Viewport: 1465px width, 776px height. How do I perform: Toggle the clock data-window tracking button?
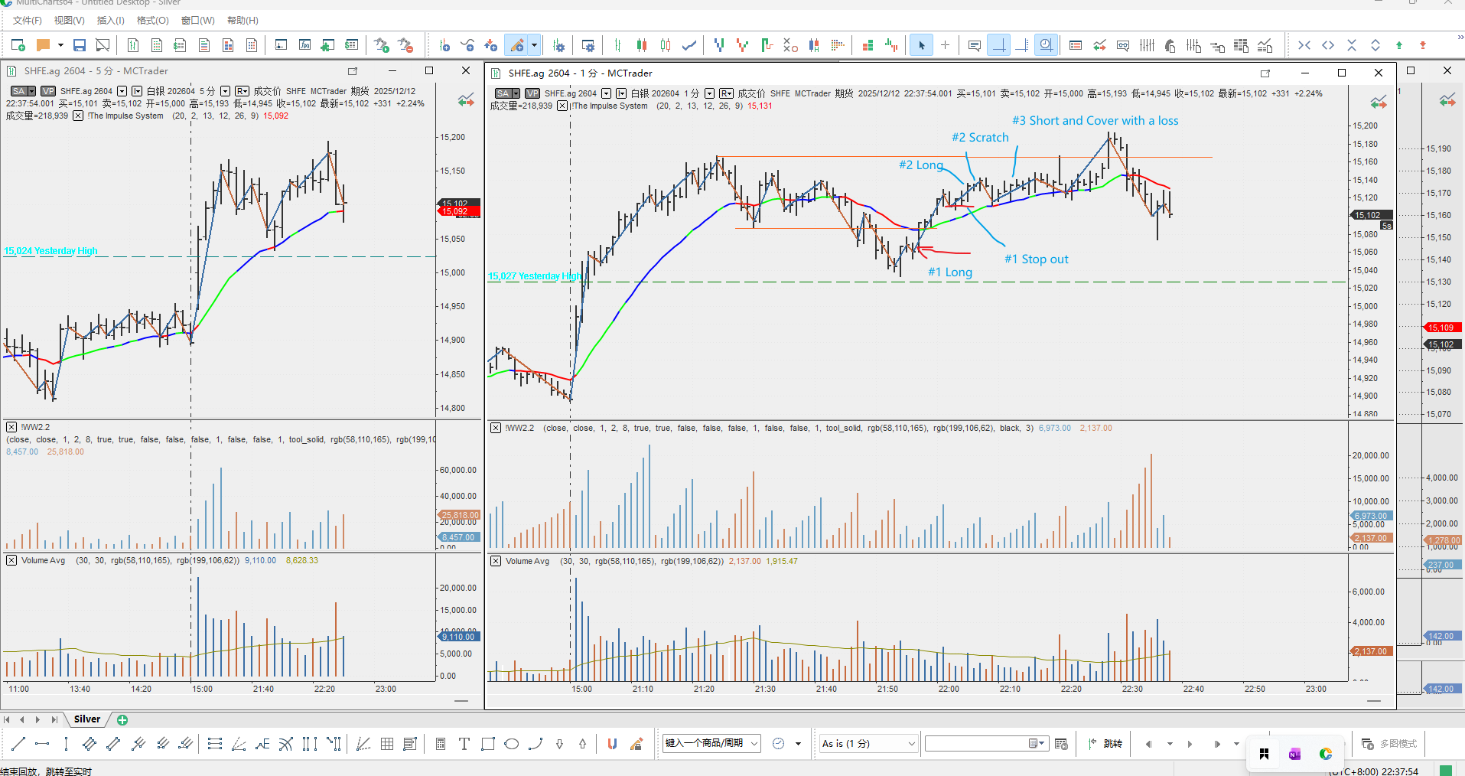(x=1046, y=45)
